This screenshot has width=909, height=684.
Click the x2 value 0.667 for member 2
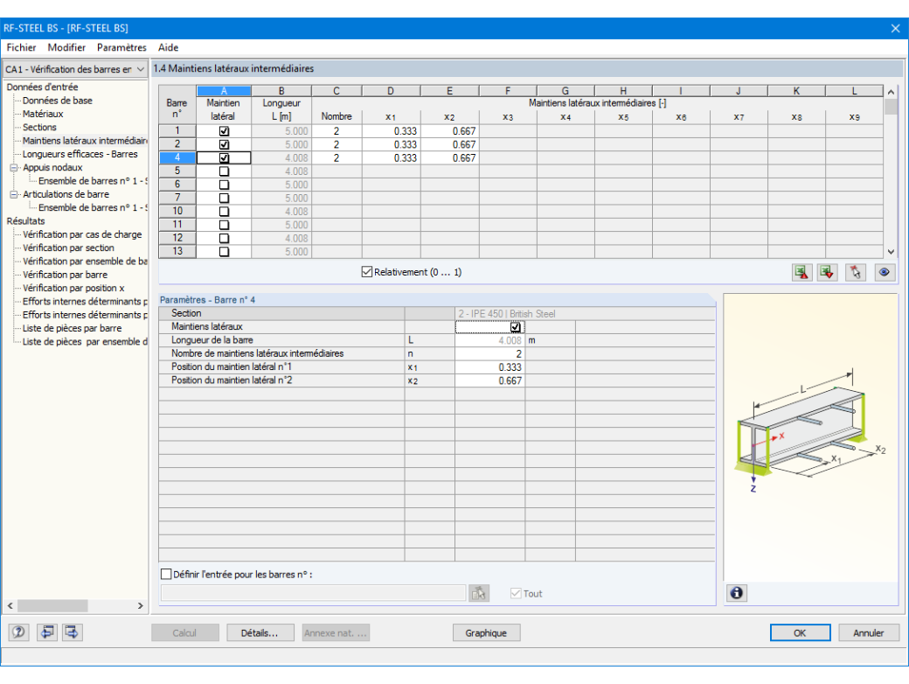click(x=450, y=145)
